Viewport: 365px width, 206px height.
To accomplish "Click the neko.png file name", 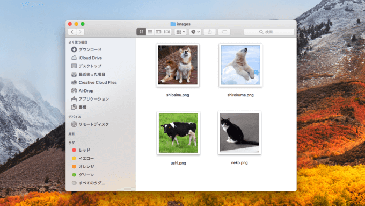I will click(239, 162).
